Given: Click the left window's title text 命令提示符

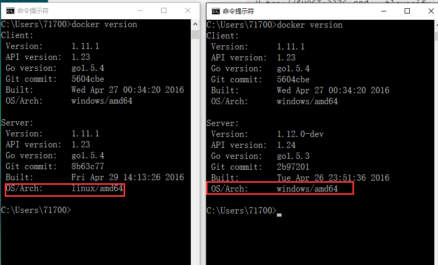Looking at the screenshot, I should (33, 11).
